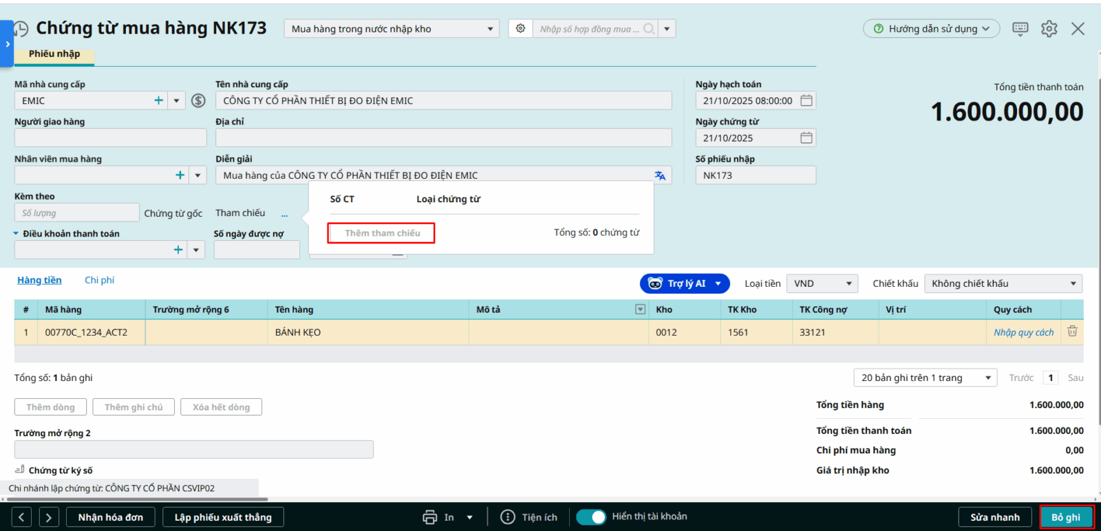Add new supplier with plus icon
This screenshot has width=1101, height=531.
159,100
